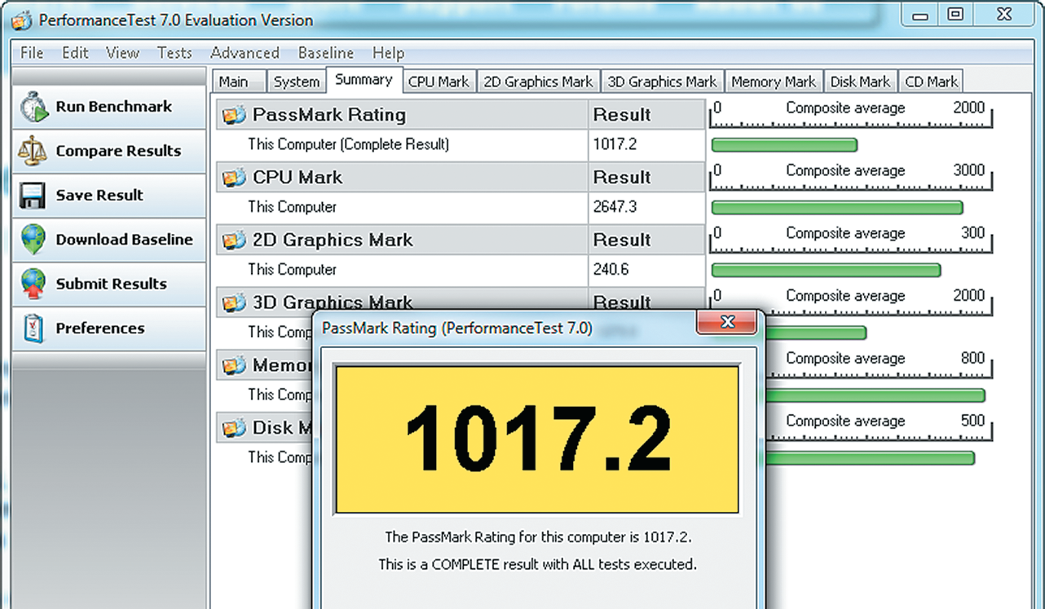
Task: Open the Tests menu
Action: tap(174, 53)
